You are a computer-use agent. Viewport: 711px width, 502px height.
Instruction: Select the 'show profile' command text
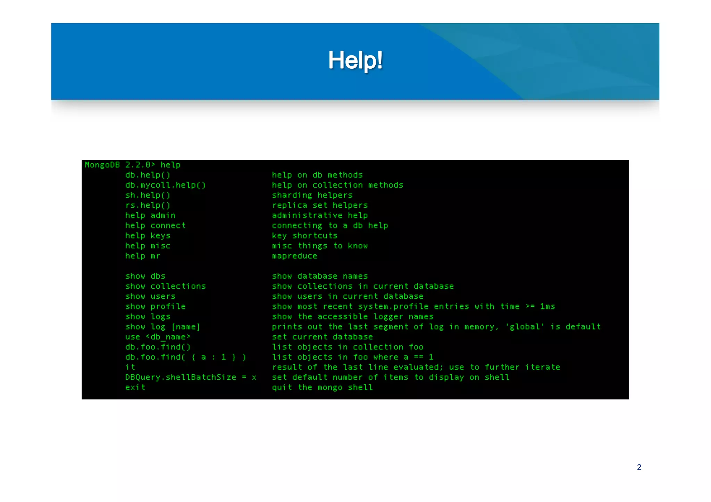155,307
